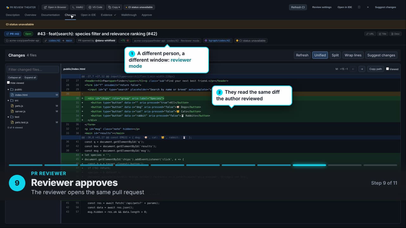The image size is (406, 228).
Task: Switch diff to Unified view
Action: pos(320,55)
